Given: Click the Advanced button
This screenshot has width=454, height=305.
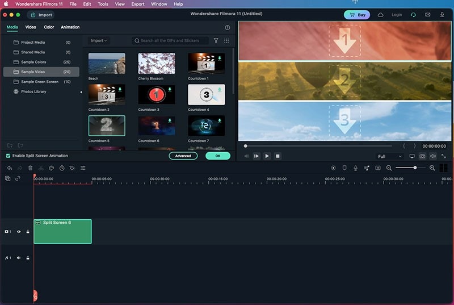Looking at the screenshot, I should [x=183, y=156].
